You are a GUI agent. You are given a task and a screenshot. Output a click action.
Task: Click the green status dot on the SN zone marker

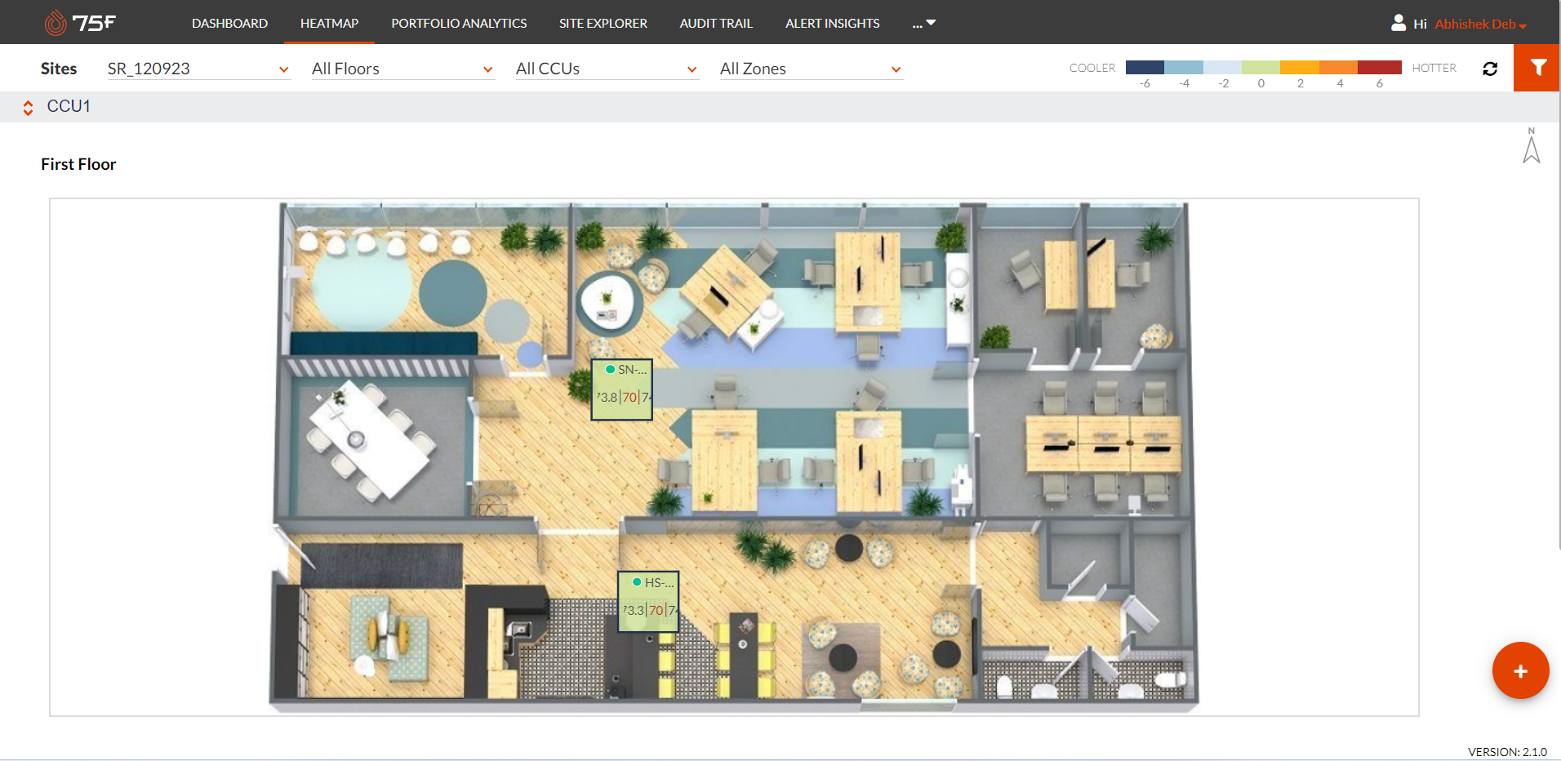(609, 369)
